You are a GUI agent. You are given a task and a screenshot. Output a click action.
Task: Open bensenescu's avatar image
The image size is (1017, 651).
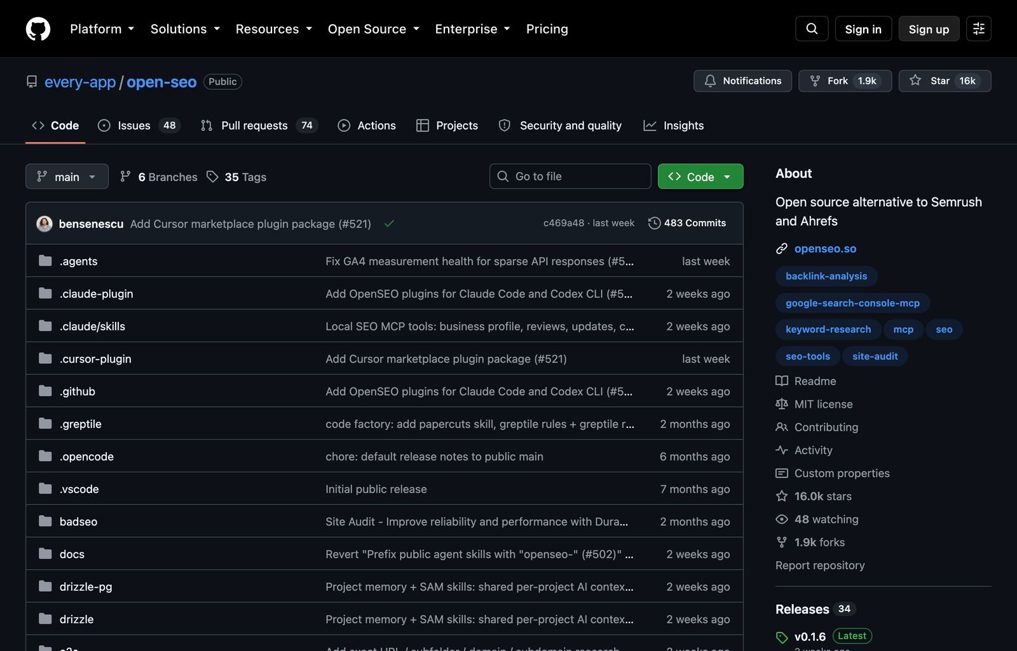[x=44, y=224]
